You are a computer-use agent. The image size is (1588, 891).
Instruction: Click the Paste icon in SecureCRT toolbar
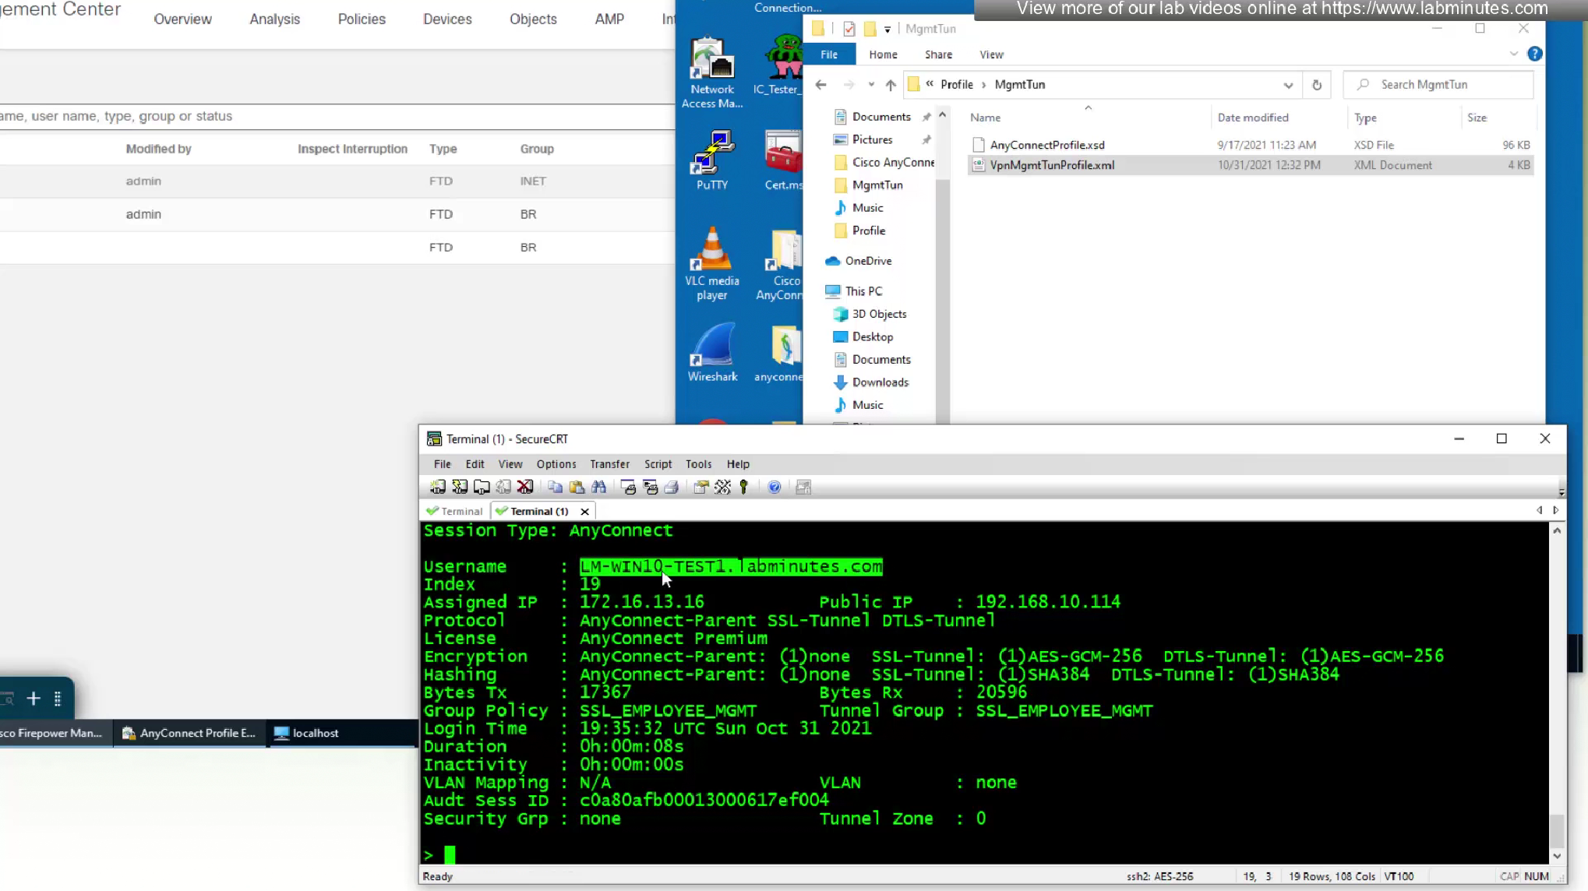(577, 488)
